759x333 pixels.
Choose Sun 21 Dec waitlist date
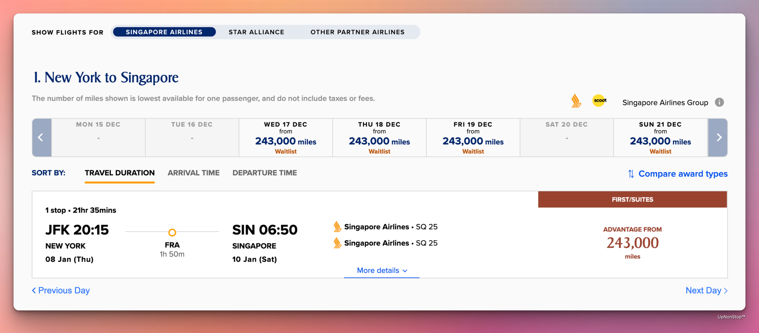(660, 137)
